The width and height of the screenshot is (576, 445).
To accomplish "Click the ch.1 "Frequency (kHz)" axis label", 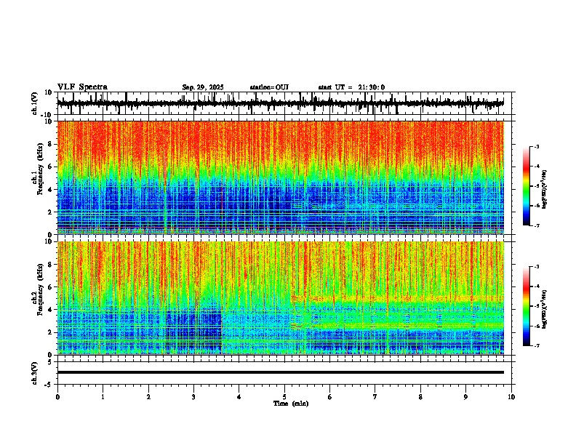I will tap(40, 169).
